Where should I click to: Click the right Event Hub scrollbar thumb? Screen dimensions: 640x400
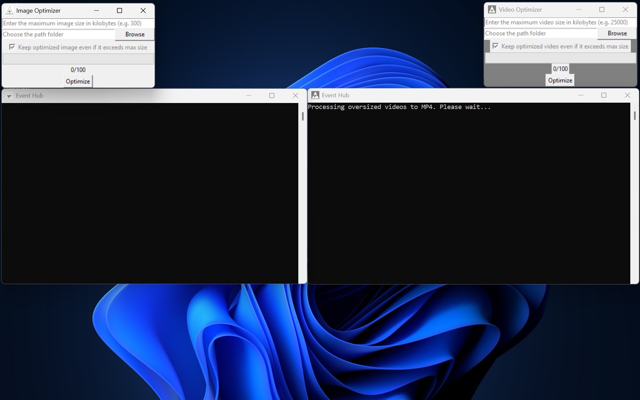[x=635, y=116]
